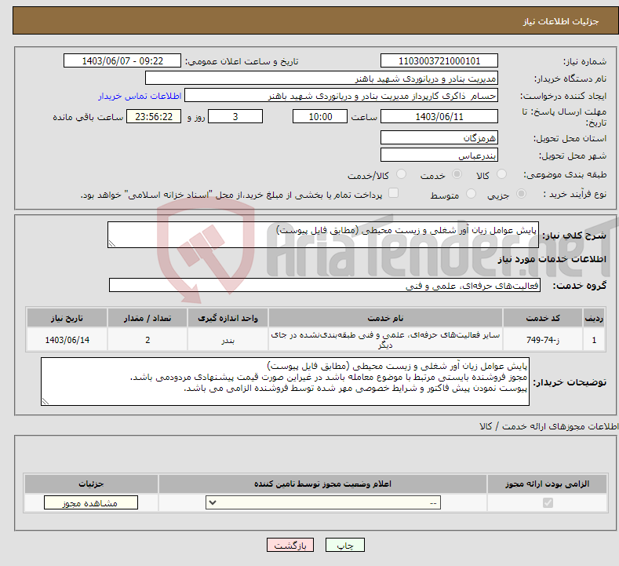Select the کالا/خدمت radio button
This screenshot has height=566, width=619.
click(401, 174)
